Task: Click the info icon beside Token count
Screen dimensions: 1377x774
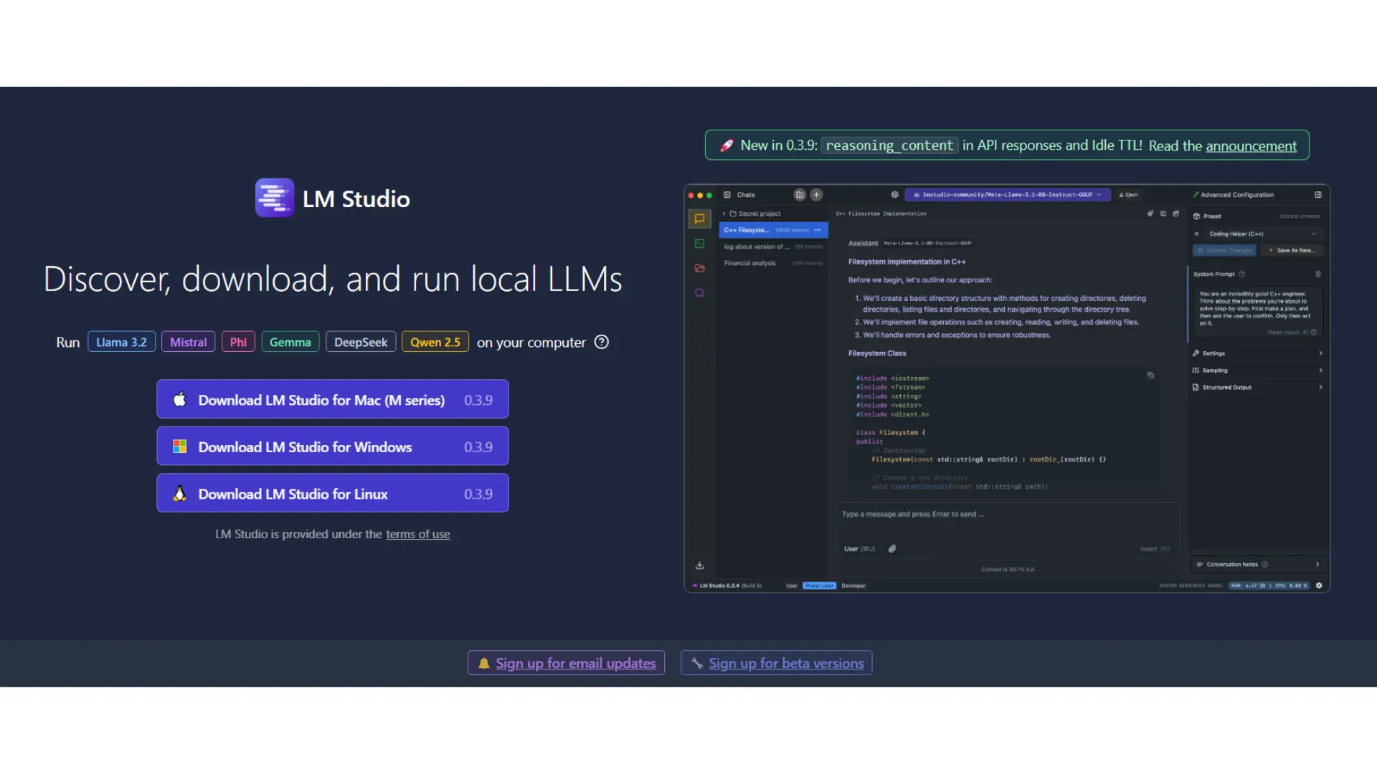Action: pyautogui.click(x=1314, y=333)
